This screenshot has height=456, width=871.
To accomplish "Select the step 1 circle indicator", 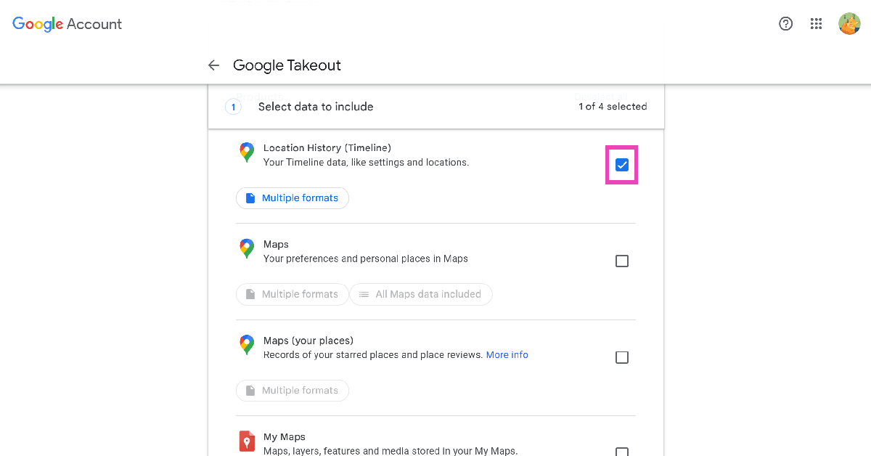I will (x=233, y=107).
